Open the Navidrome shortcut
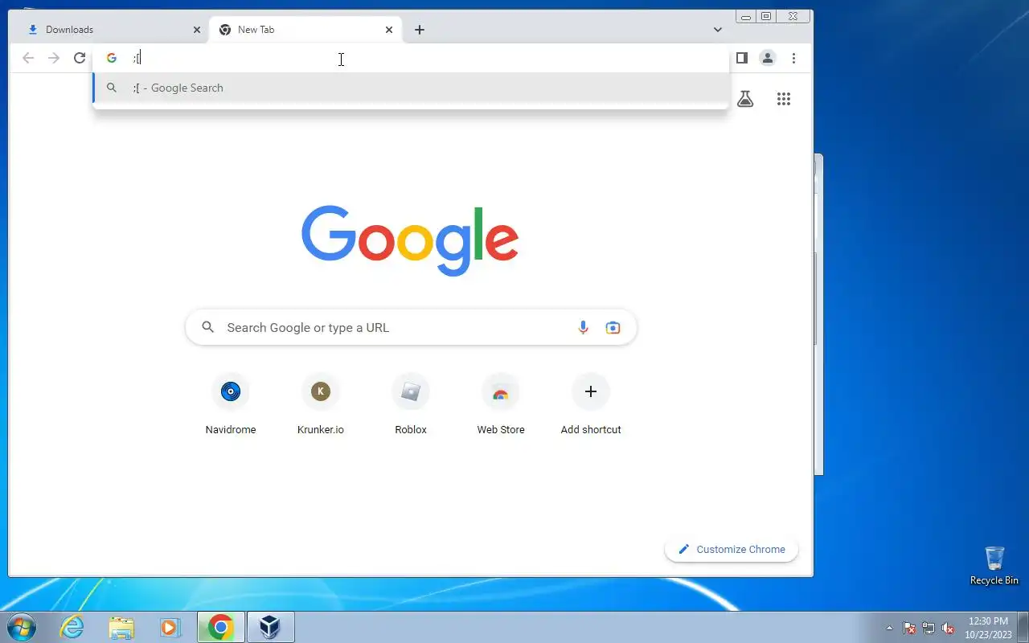Viewport: 1029px width, 643px height. coord(231,405)
